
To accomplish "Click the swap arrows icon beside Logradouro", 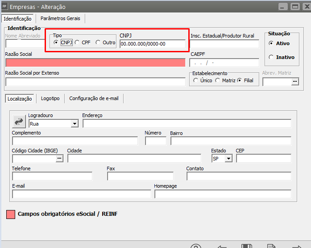I will click(19, 121).
